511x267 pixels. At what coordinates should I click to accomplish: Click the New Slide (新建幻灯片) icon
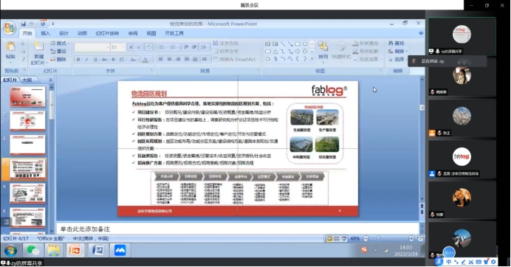click(39, 46)
